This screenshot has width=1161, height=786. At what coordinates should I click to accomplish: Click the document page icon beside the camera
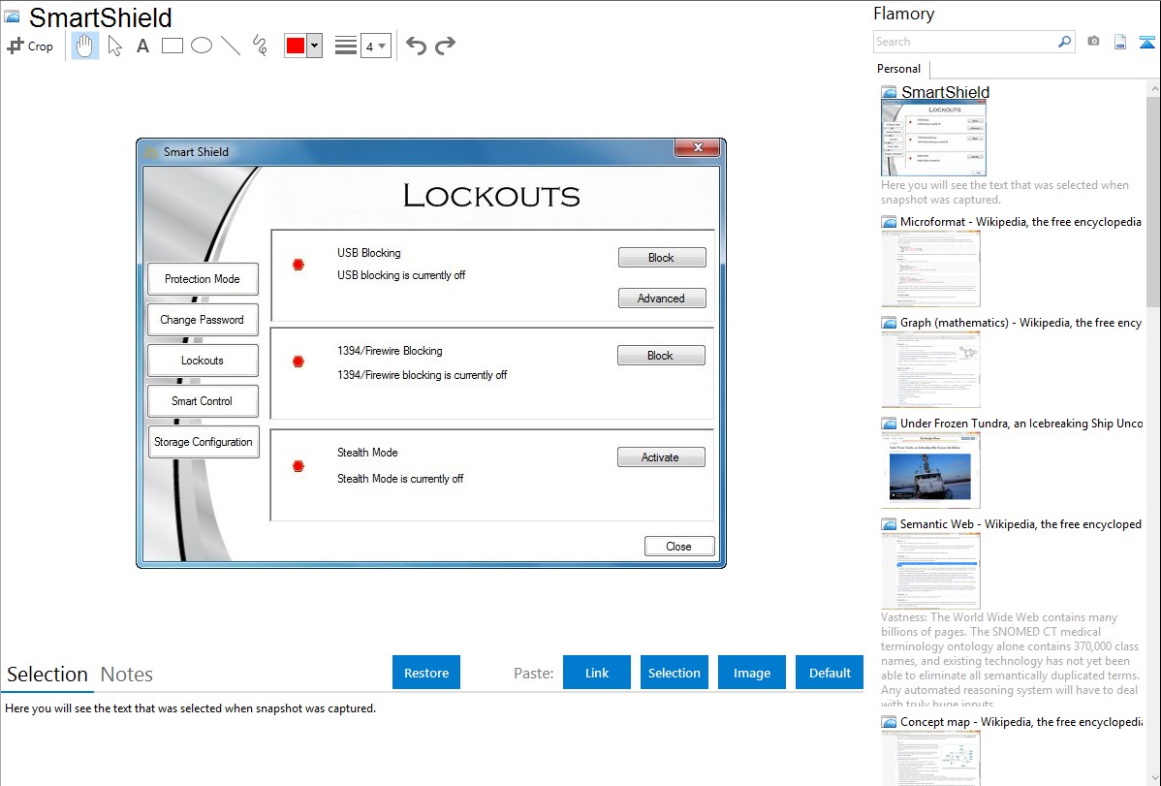tap(1120, 42)
